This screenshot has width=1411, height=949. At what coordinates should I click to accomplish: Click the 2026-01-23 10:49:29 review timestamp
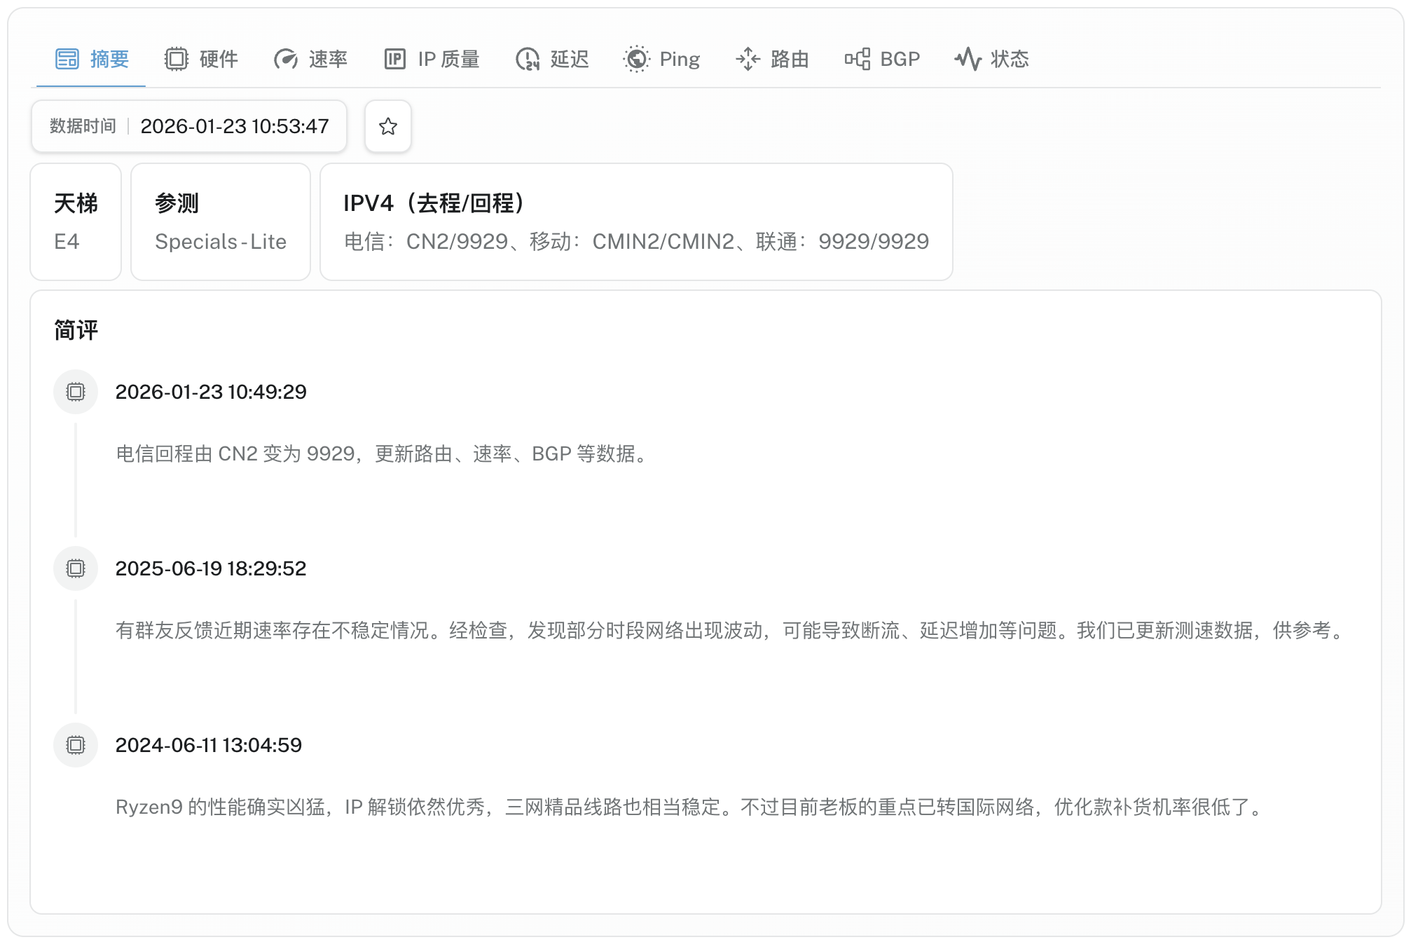pyautogui.click(x=211, y=392)
